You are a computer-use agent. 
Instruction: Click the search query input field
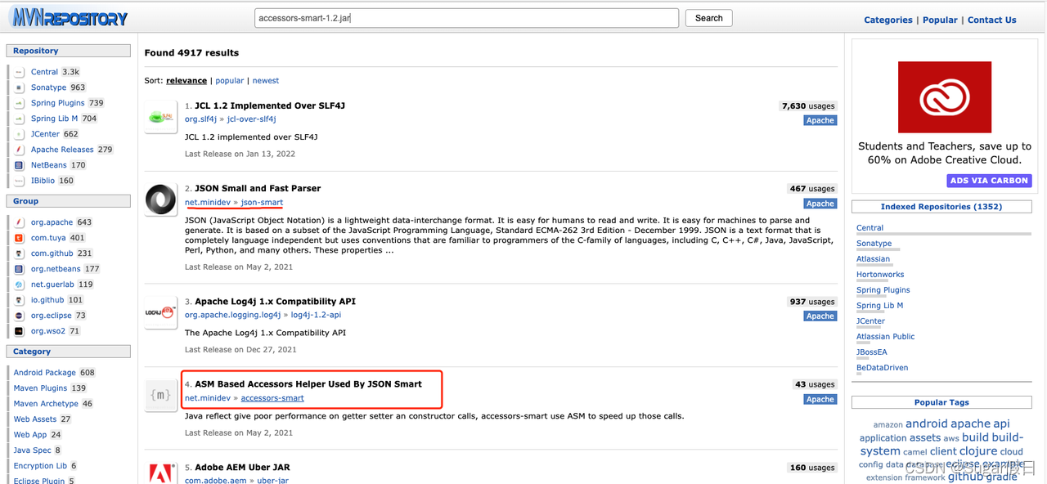coord(466,18)
